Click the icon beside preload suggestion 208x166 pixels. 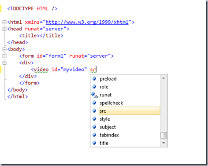94,79
